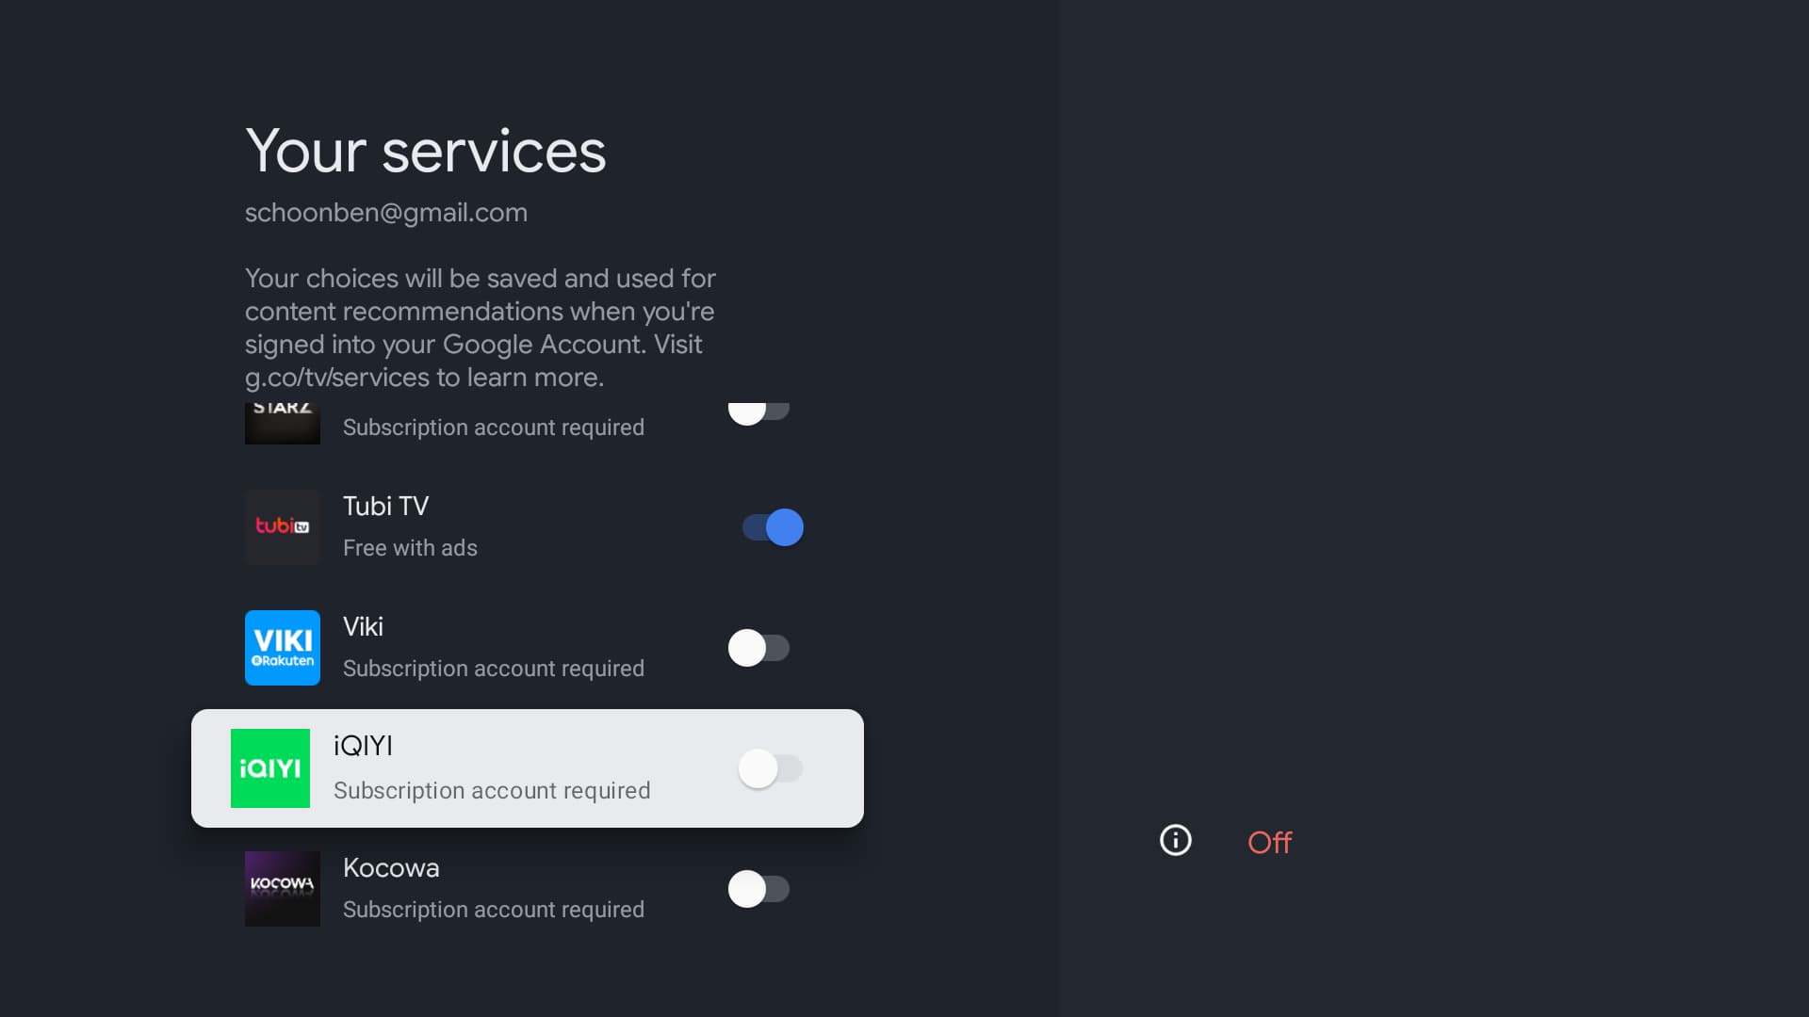Screen dimensions: 1809x1017
Task: Select the Tubi TV 'Free with ads' label
Action: [x=410, y=547]
